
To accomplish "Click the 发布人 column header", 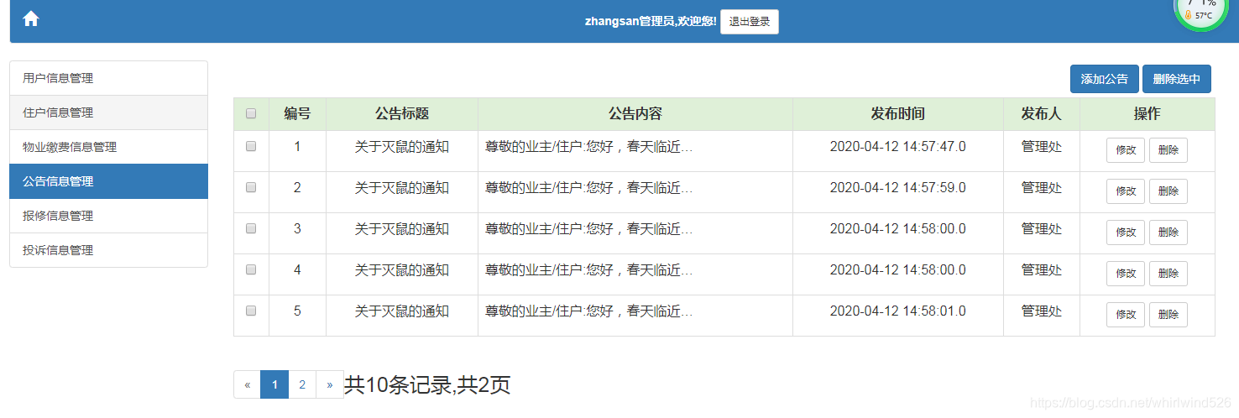I will [x=1042, y=114].
